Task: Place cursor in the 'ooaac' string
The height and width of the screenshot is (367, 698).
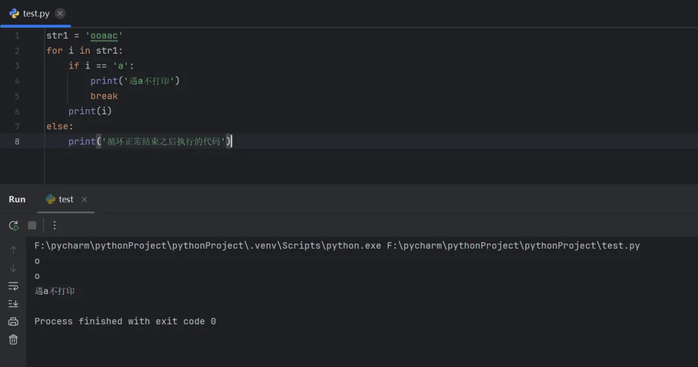Action: click(104, 36)
